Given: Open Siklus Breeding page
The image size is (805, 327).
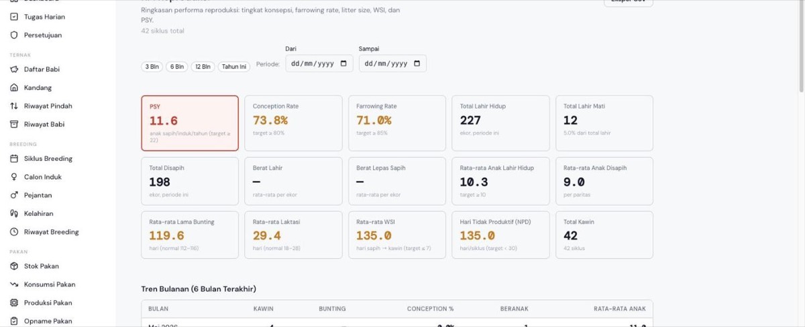Looking at the screenshot, I should [48, 159].
